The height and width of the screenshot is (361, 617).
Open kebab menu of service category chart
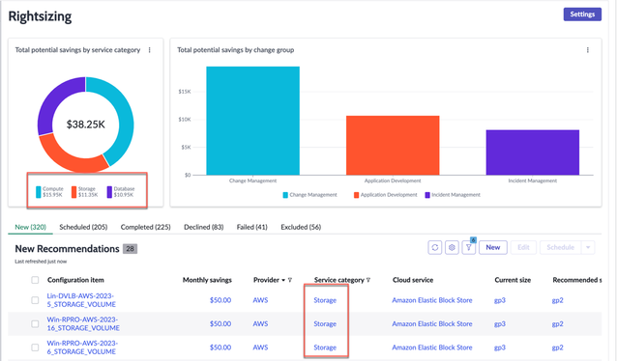[150, 50]
